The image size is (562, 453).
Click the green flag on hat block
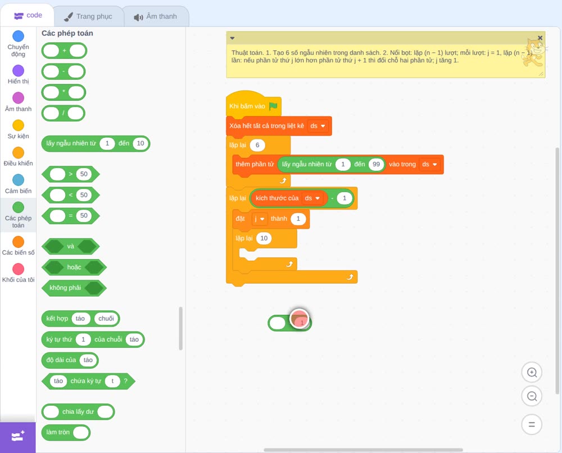click(273, 106)
